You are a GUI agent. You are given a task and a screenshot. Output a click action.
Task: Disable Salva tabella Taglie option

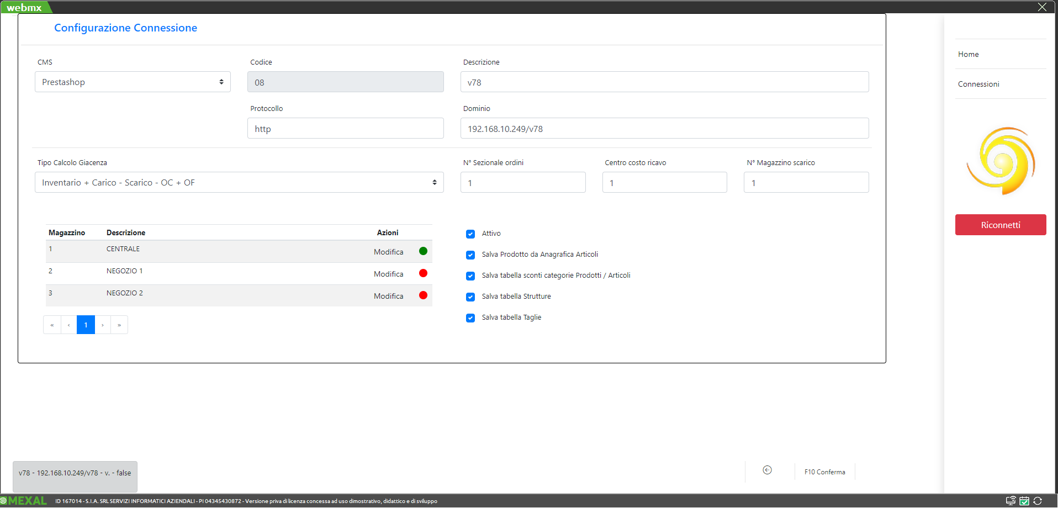[470, 318]
